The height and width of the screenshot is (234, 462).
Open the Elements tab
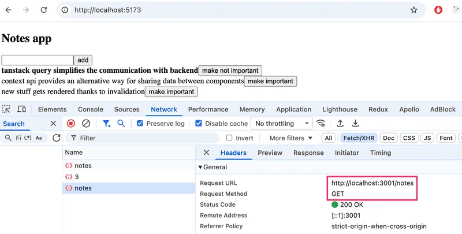[52, 109]
